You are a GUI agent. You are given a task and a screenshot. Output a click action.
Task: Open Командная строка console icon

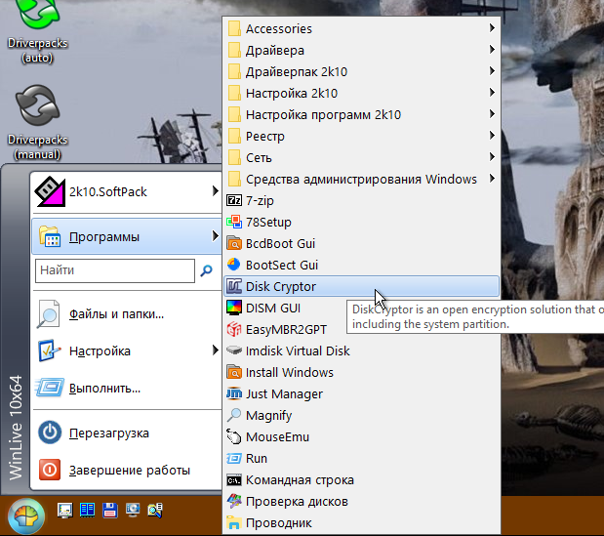pyautogui.click(x=234, y=480)
